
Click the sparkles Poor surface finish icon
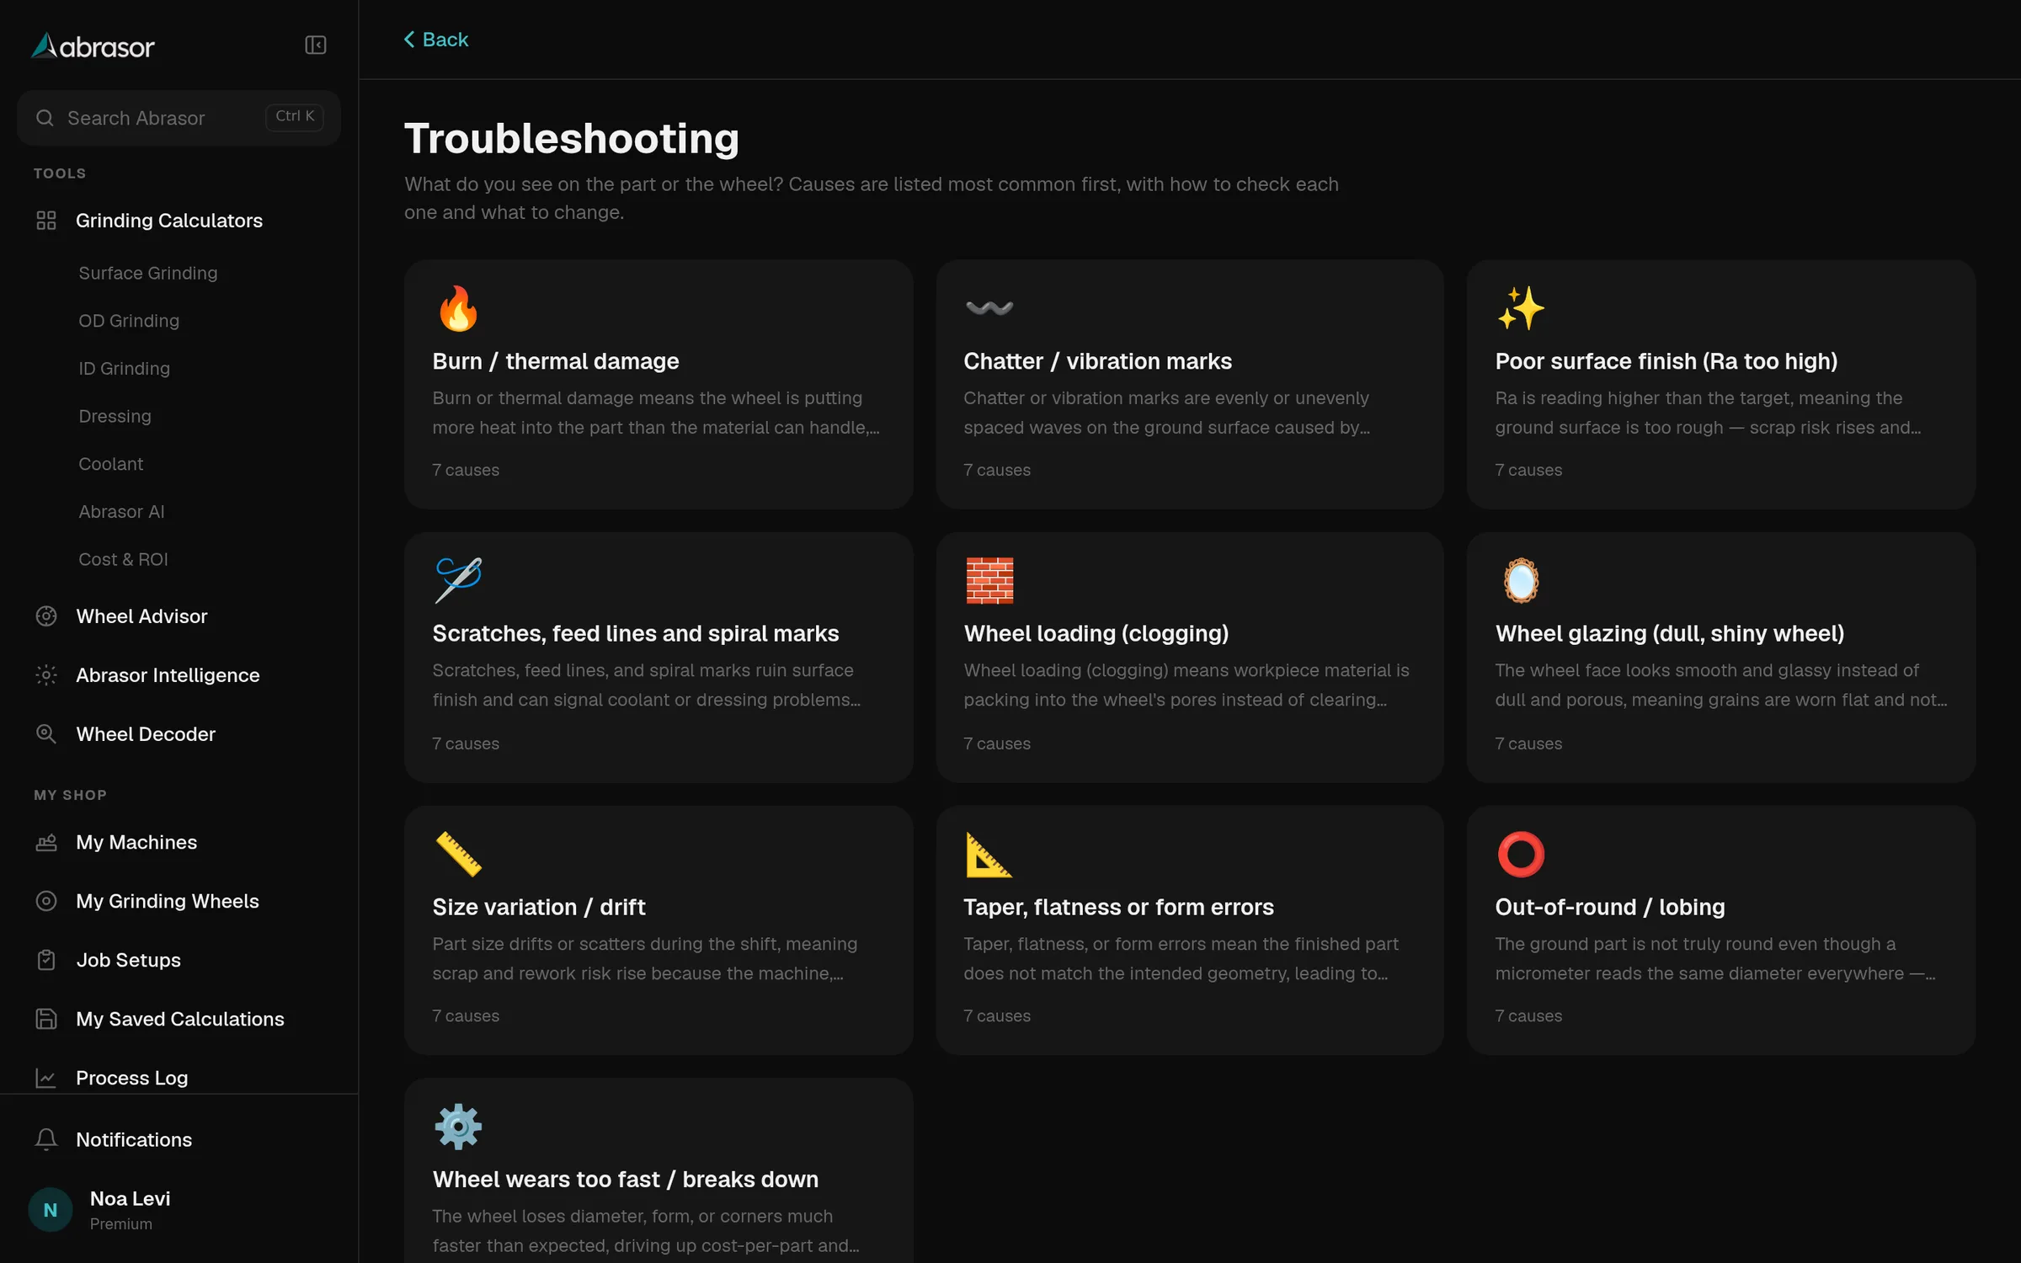pos(1521,308)
